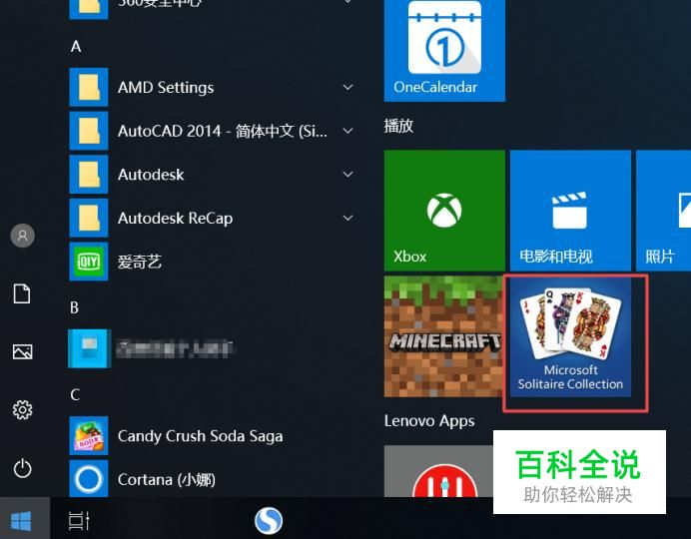Click the user account avatar
The image size is (691, 539).
[x=22, y=236]
